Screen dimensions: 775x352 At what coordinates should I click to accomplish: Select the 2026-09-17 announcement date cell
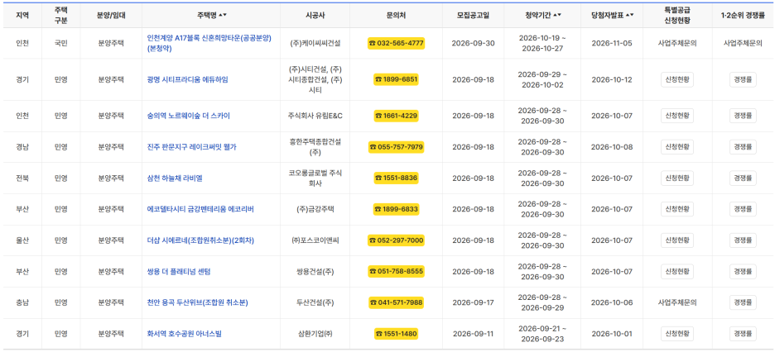[x=473, y=302]
